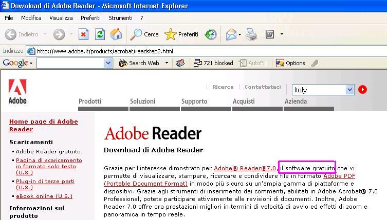The width and height of the screenshot is (387, 220).
Task: Open Cerca search magnifier button
Action: [x=144, y=34]
